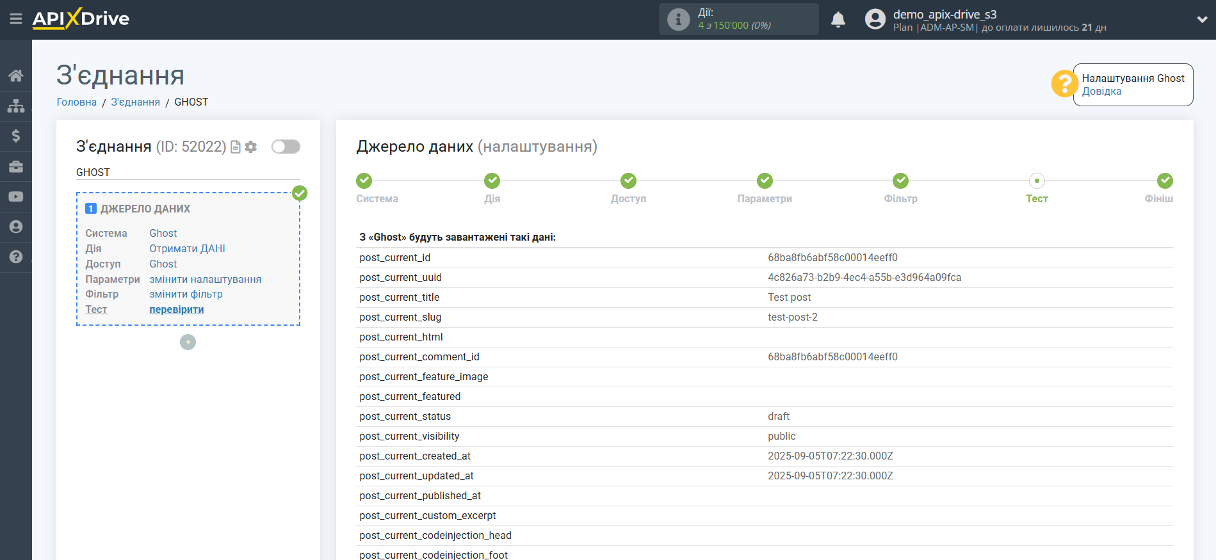Viewport: 1216px width, 560px height.
Task: Go to З'єднання breadcrumb link
Action: point(136,102)
